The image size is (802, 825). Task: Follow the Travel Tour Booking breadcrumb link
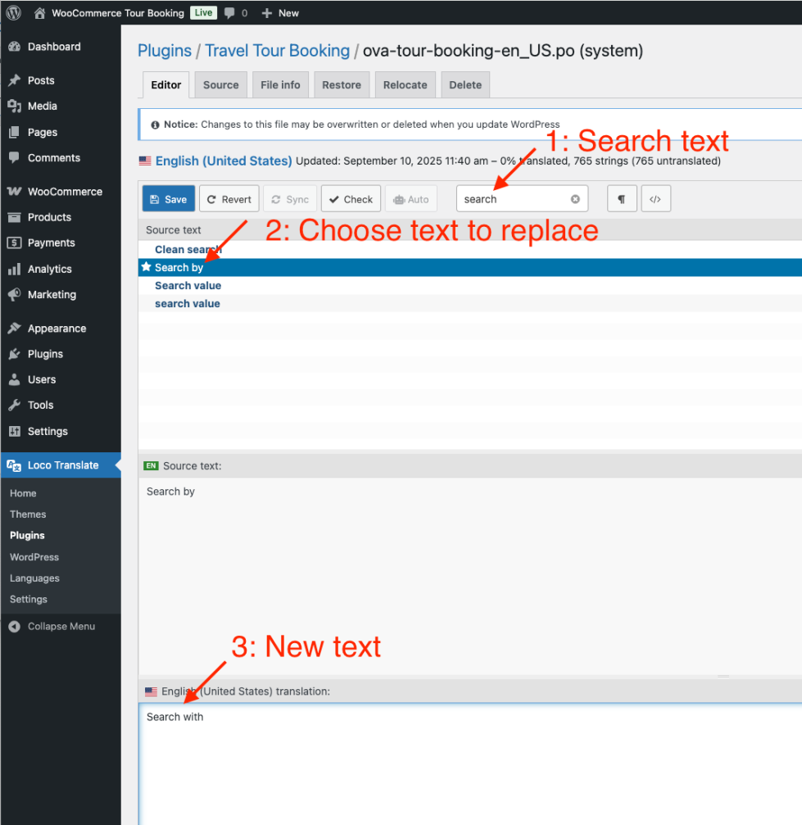(277, 51)
